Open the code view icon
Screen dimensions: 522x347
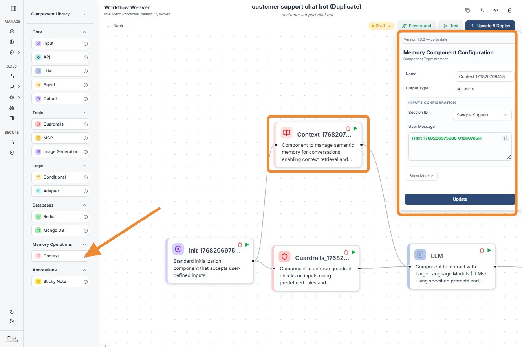coord(496,10)
